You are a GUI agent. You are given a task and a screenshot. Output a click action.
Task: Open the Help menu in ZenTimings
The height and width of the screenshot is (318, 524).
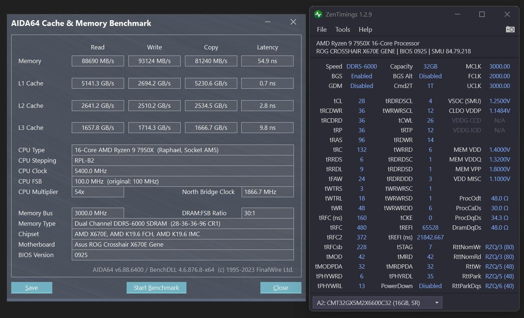[x=365, y=30]
